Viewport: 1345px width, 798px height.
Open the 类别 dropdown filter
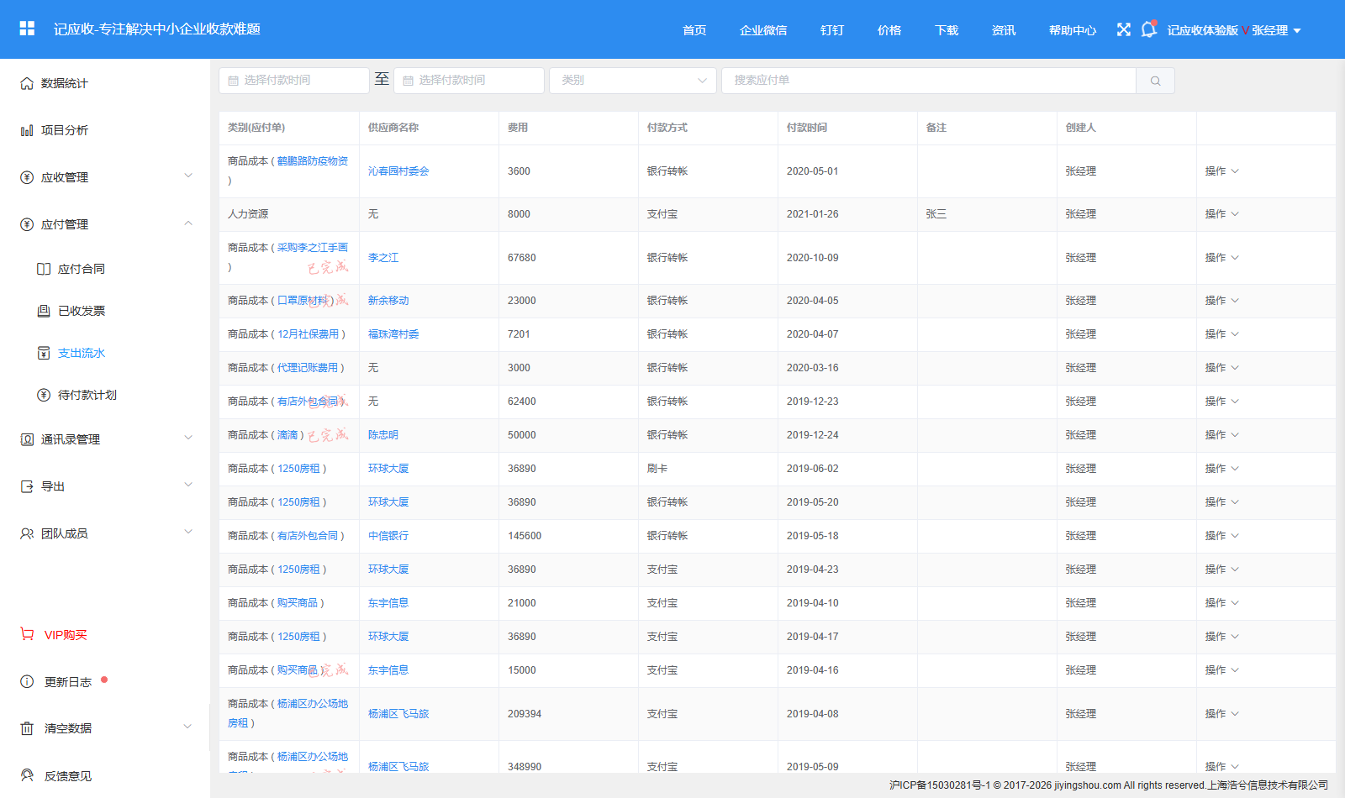coord(633,81)
